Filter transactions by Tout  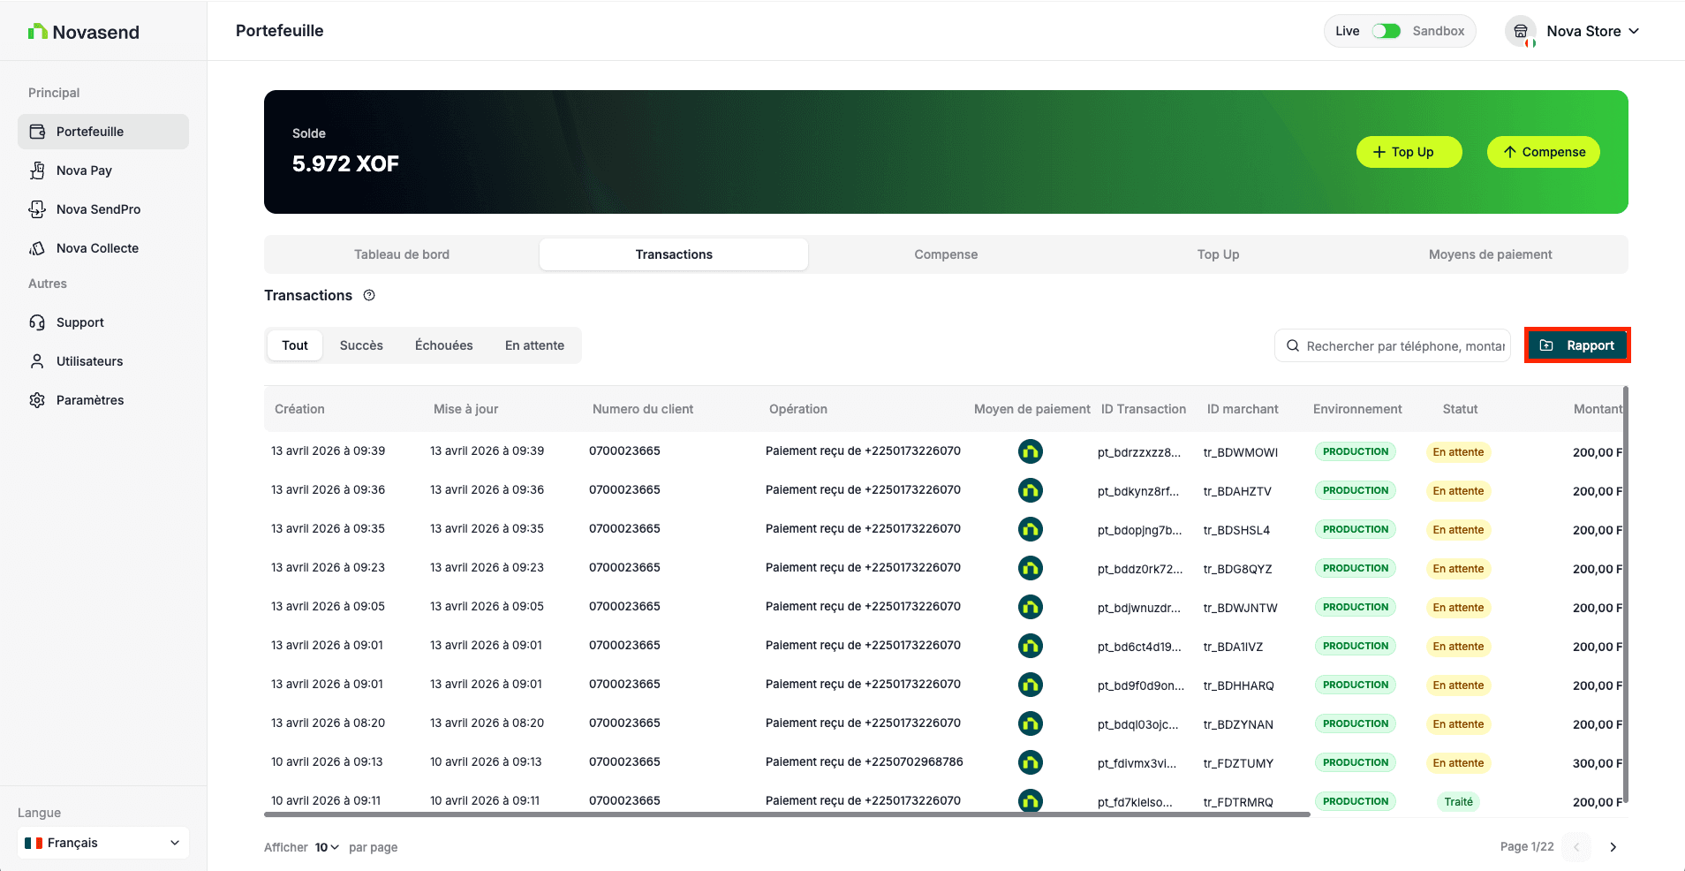tap(295, 345)
